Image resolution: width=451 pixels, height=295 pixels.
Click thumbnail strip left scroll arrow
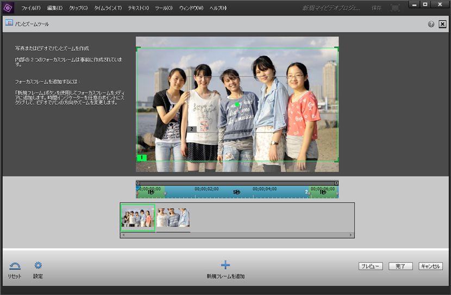pyautogui.click(x=123, y=235)
